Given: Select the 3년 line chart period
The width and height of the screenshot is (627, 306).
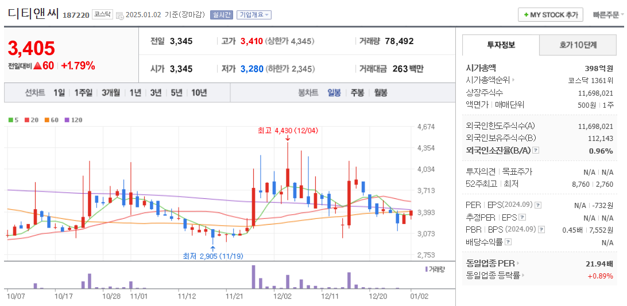Looking at the screenshot, I should click(x=156, y=93).
